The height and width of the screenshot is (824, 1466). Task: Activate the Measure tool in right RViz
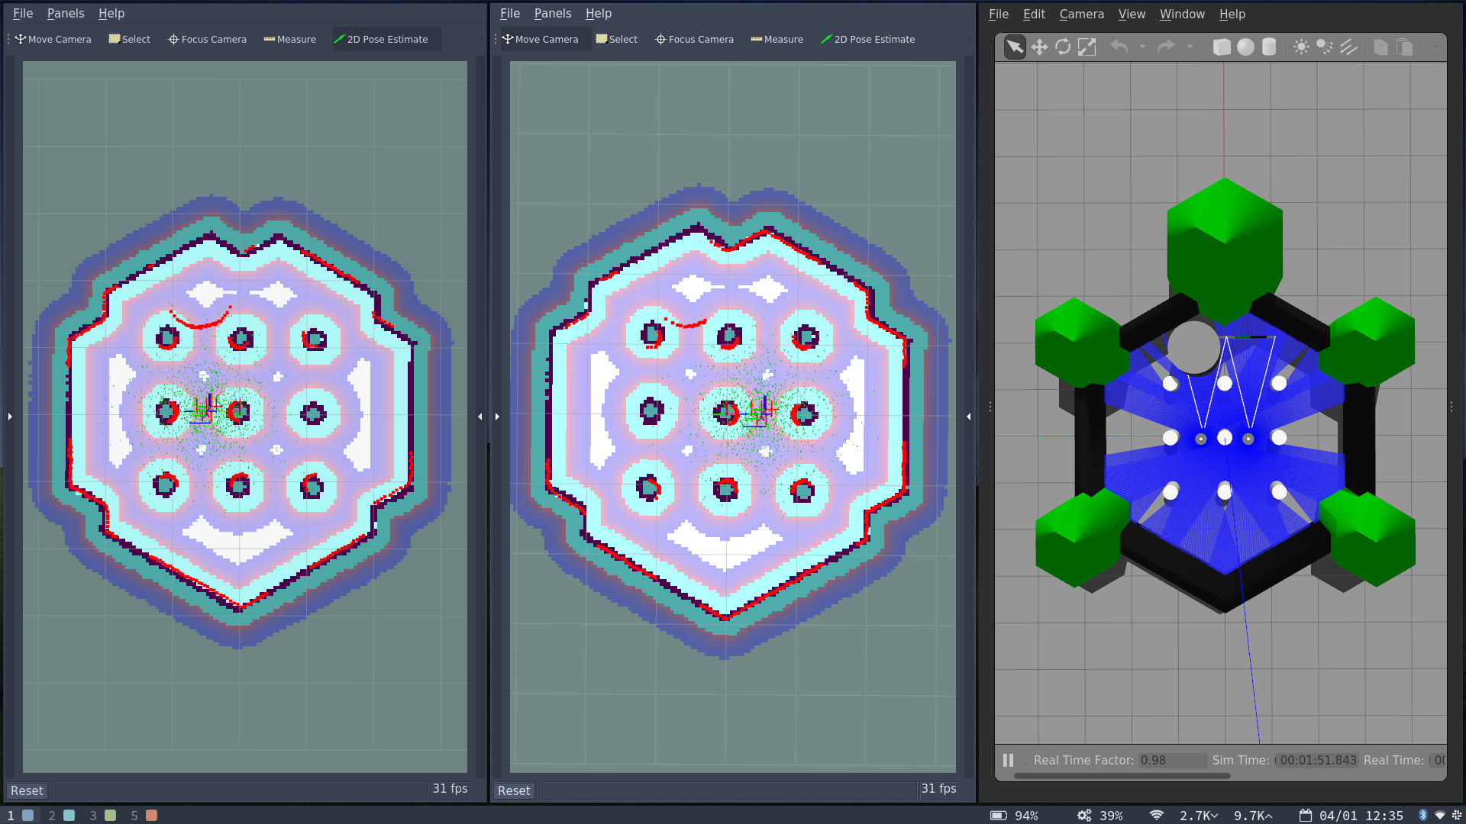click(777, 39)
